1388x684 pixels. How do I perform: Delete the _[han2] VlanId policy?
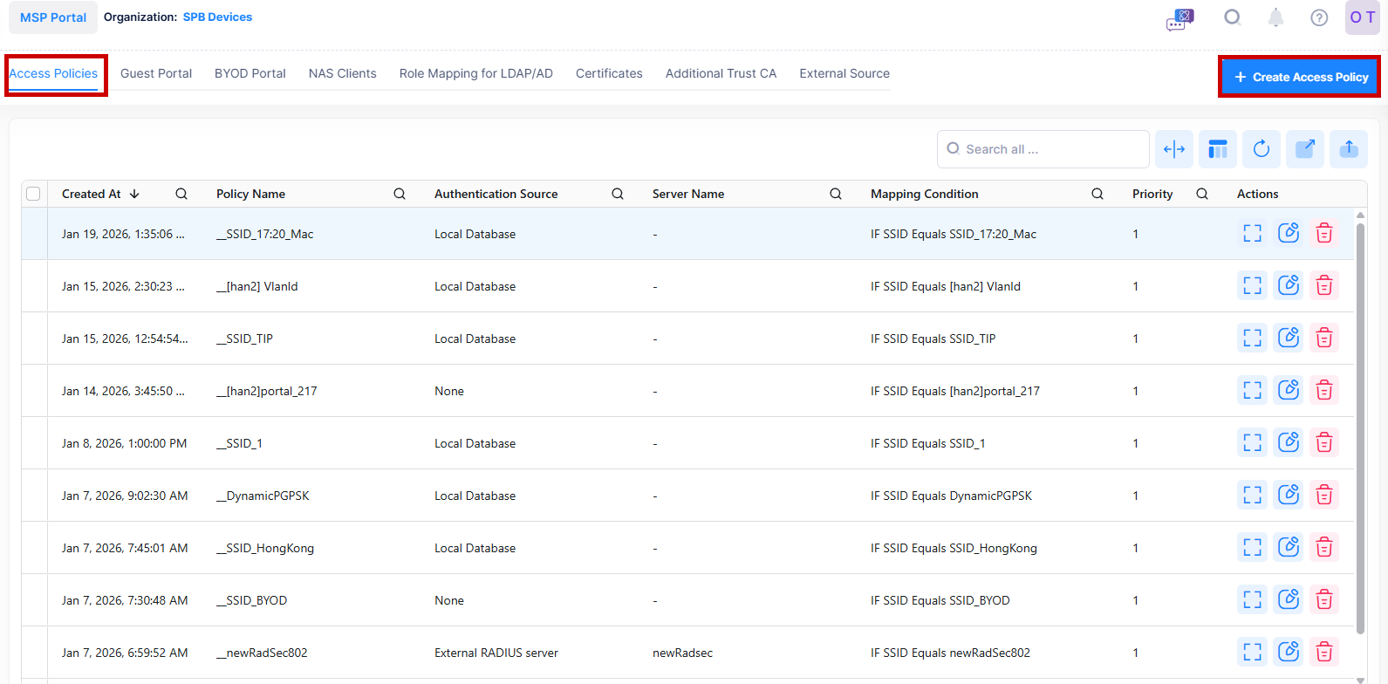point(1324,285)
